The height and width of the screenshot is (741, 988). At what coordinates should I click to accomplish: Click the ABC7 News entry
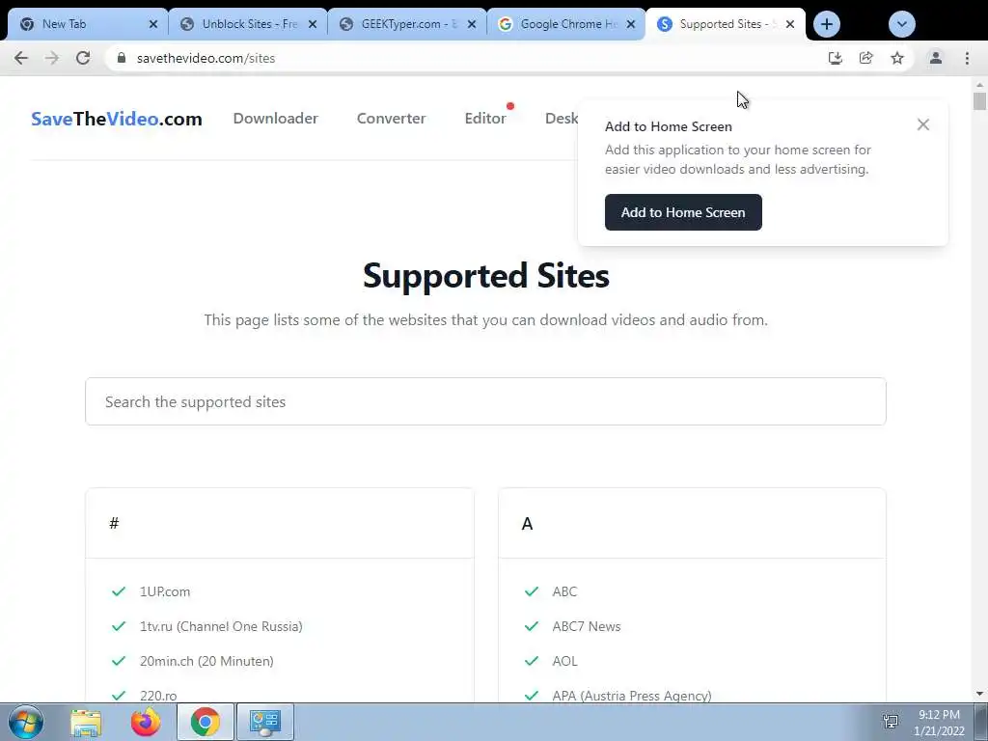coord(587,626)
